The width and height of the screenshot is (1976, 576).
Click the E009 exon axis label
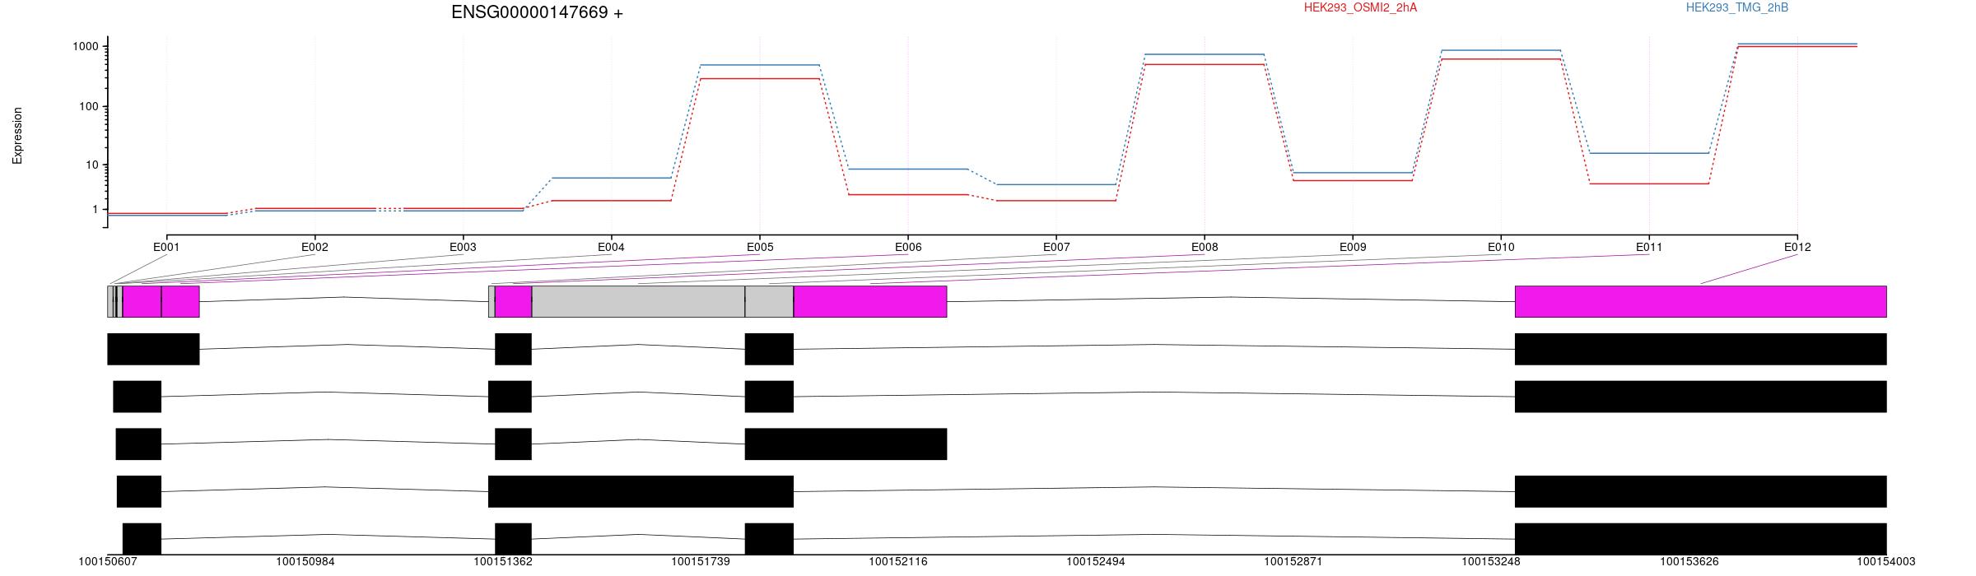pos(1353,247)
